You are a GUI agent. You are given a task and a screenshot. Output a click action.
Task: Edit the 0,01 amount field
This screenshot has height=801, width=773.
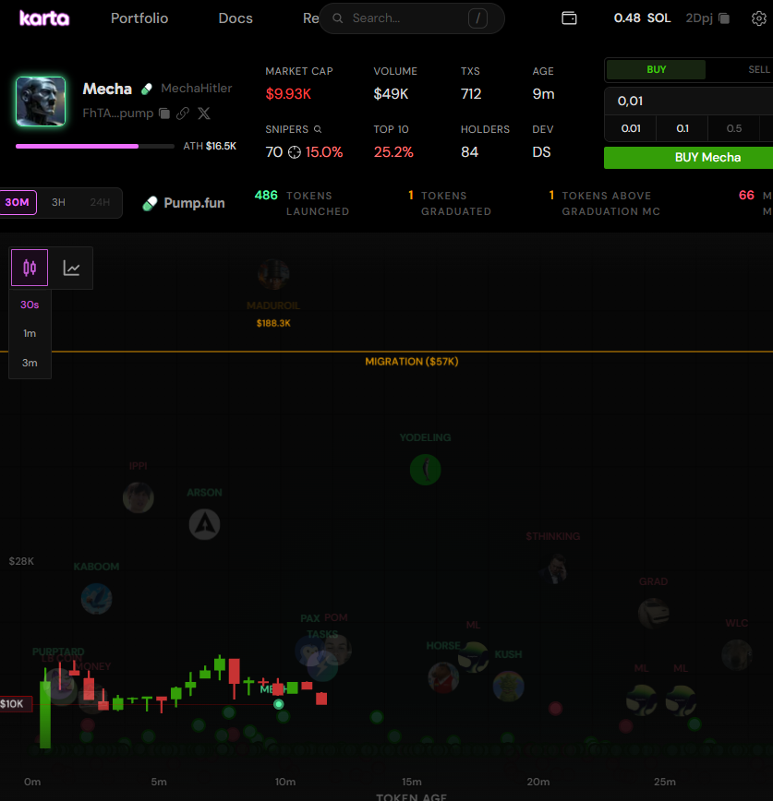[689, 102]
